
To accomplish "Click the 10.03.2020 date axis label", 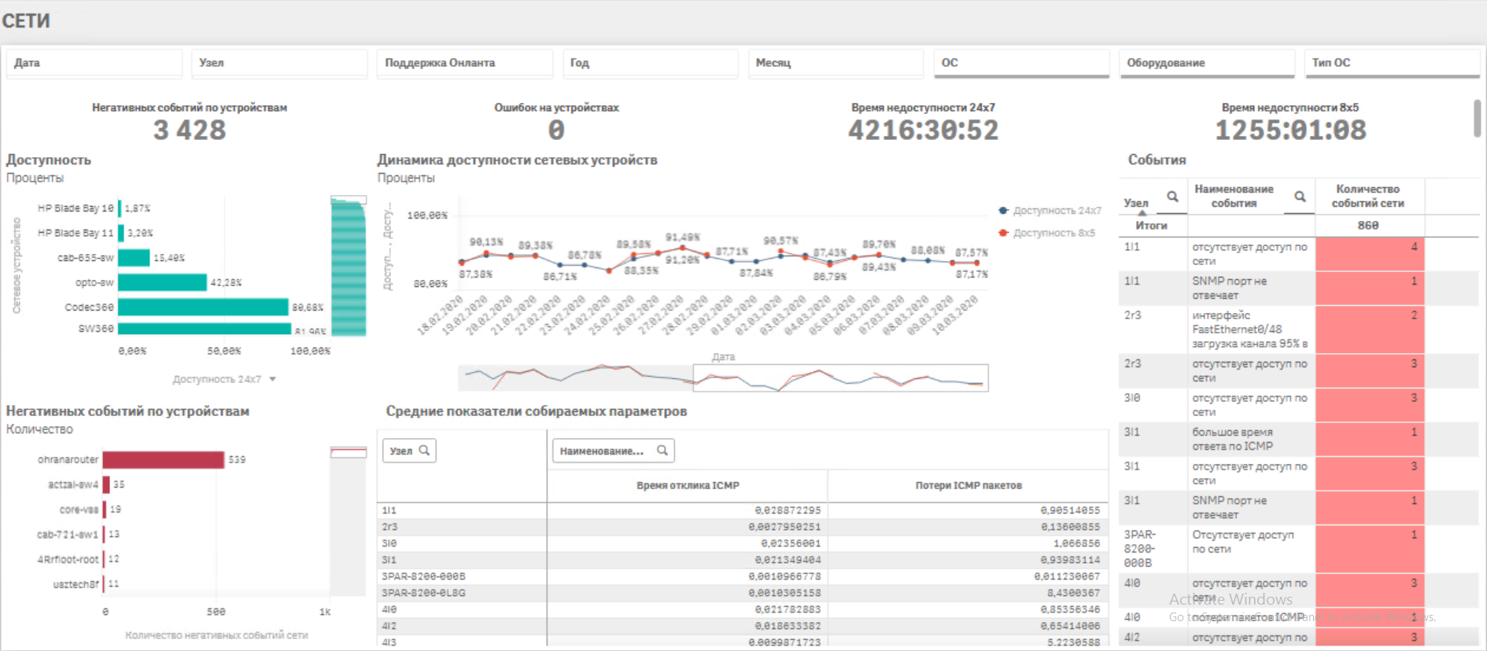I will (954, 314).
